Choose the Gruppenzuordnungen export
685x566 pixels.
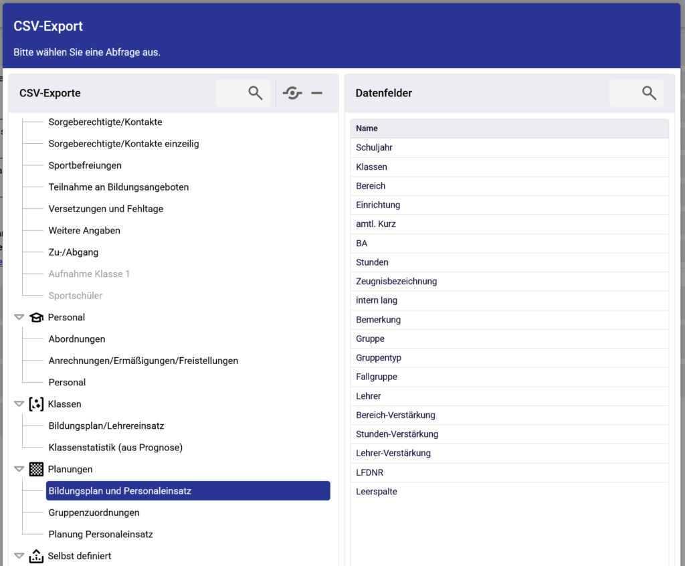94,512
